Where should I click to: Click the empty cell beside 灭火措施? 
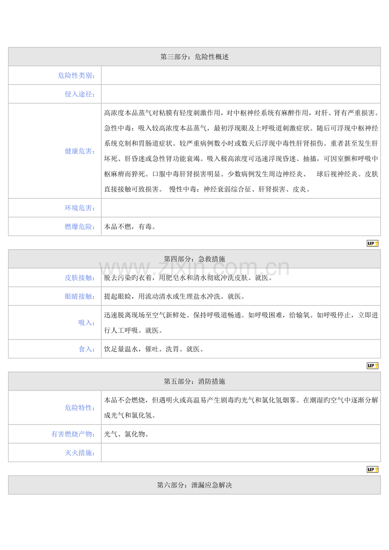click(x=241, y=453)
